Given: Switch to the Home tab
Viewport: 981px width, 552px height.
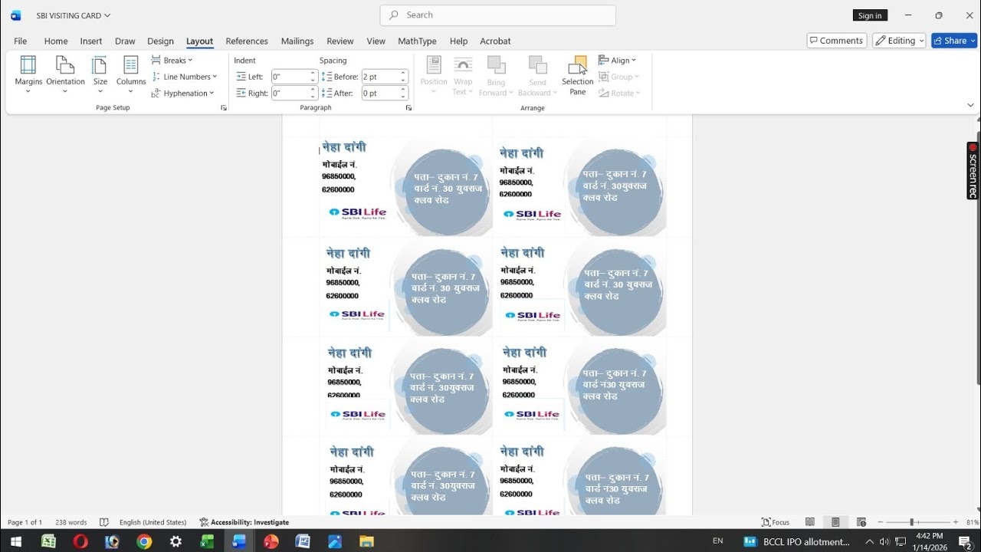Looking at the screenshot, I should tap(56, 41).
